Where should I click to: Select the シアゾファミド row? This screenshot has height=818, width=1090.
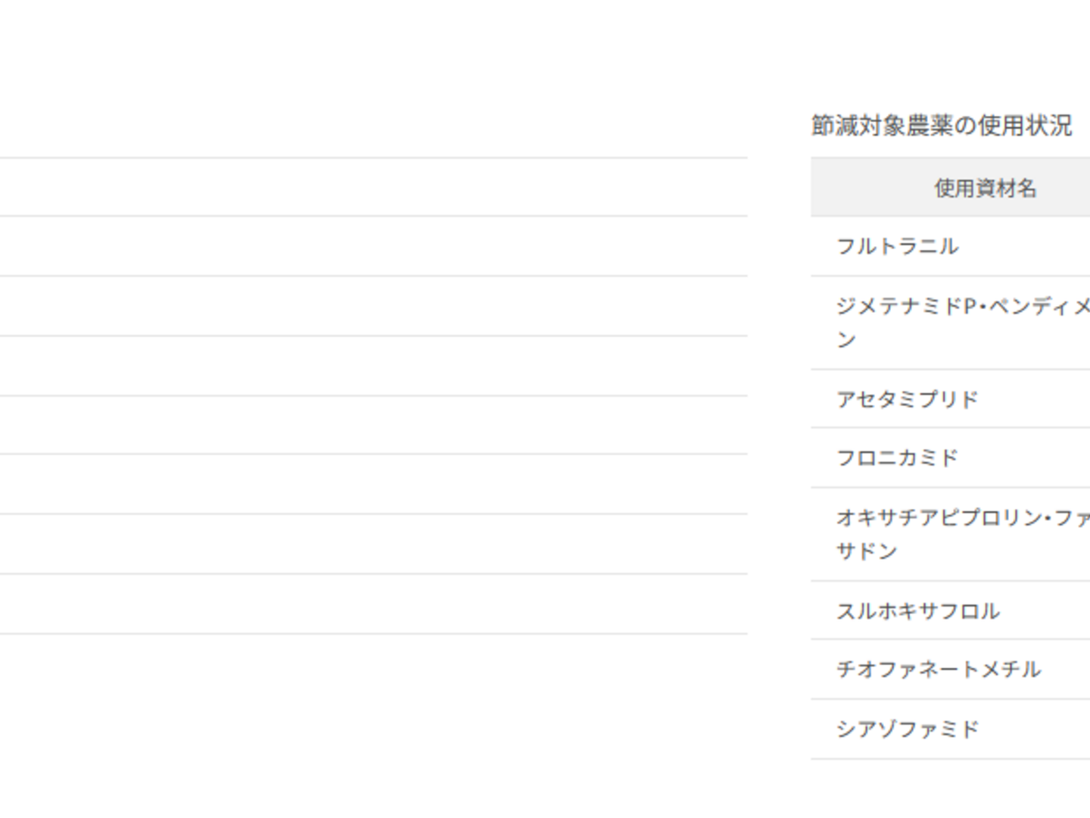point(908,729)
